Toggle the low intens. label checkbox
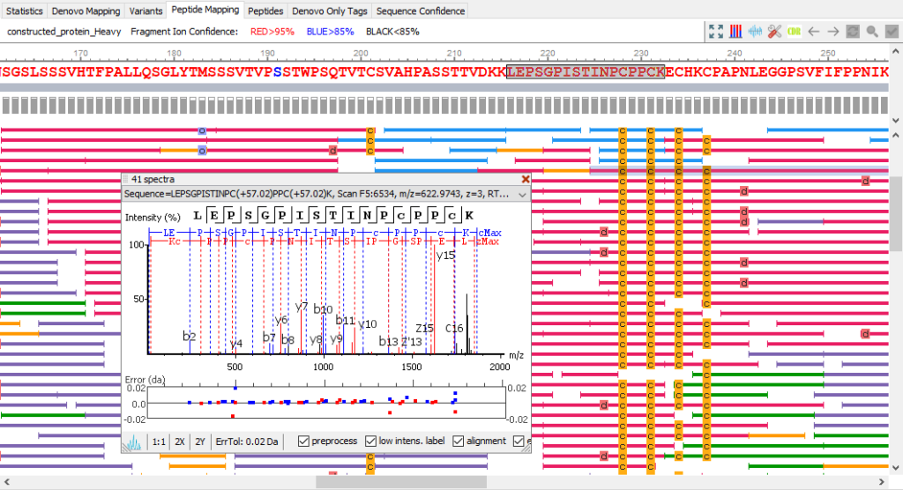Screen dimensions: 903x490 tap(371, 441)
